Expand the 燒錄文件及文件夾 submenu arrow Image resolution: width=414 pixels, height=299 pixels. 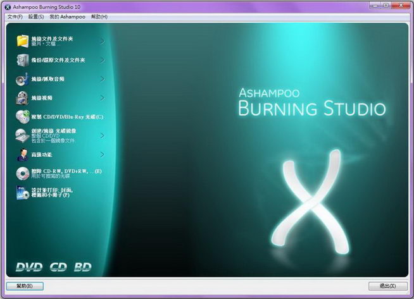(x=102, y=42)
